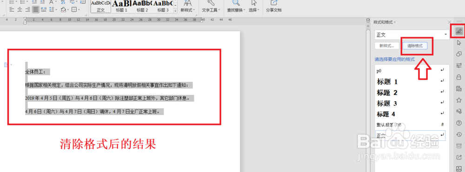Apply 标题 1 style from ribbon gallery
Image resolution: width=465 pixels, height=172 pixels.
click(121, 6)
